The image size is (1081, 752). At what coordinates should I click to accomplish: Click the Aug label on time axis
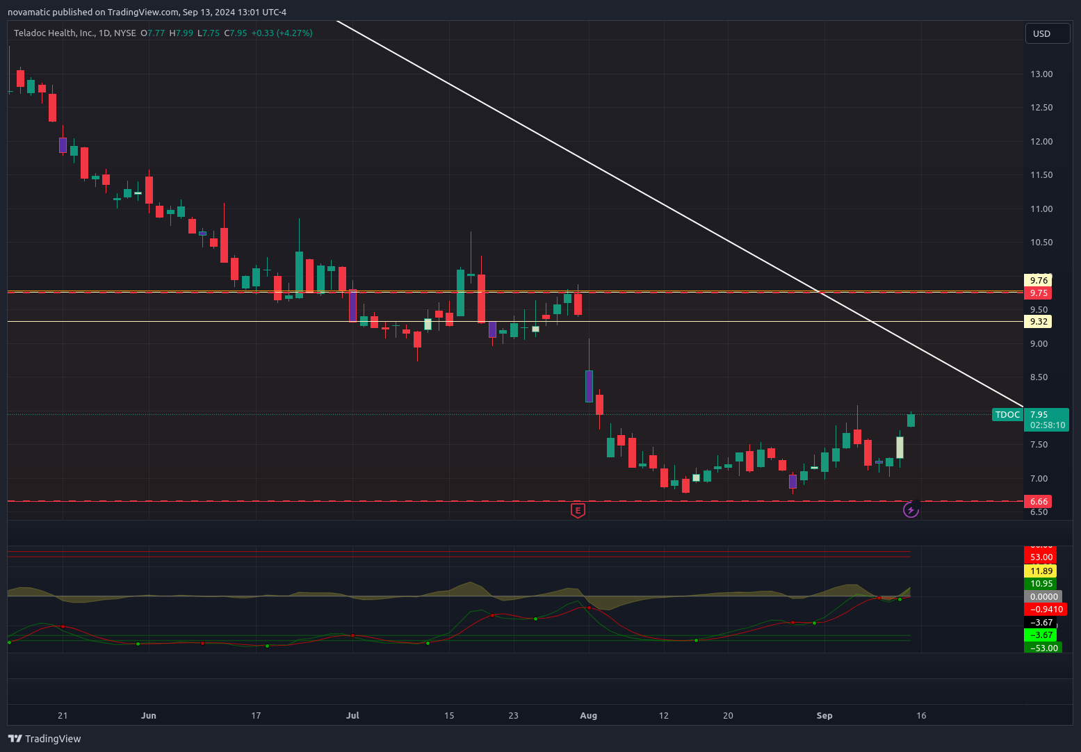(x=588, y=716)
